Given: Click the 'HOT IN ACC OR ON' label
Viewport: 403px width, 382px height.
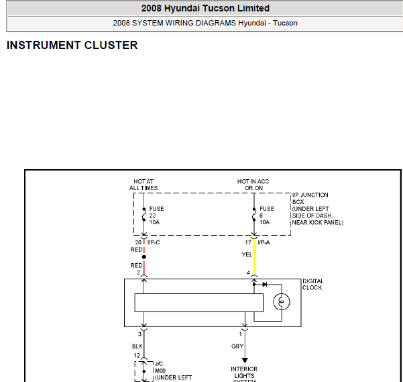Looking at the screenshot, I should pos(253,185).
